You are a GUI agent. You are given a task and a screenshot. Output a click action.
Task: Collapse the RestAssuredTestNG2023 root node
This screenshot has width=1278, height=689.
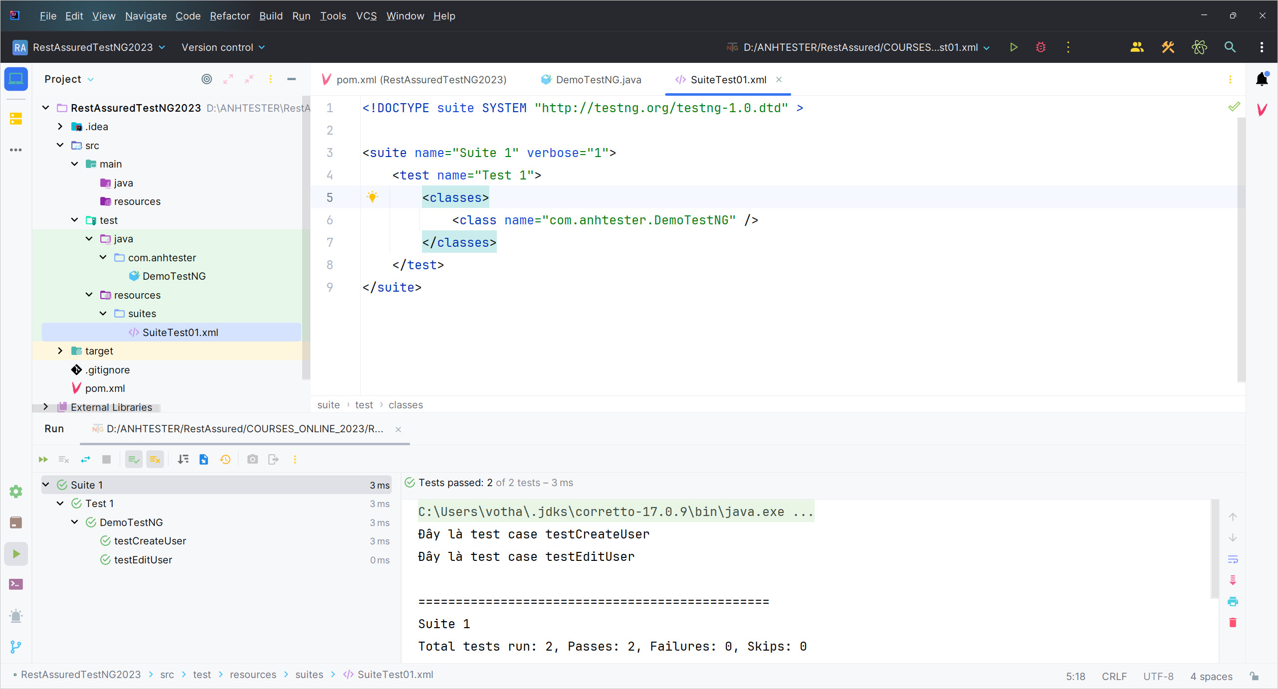point(46,108)
